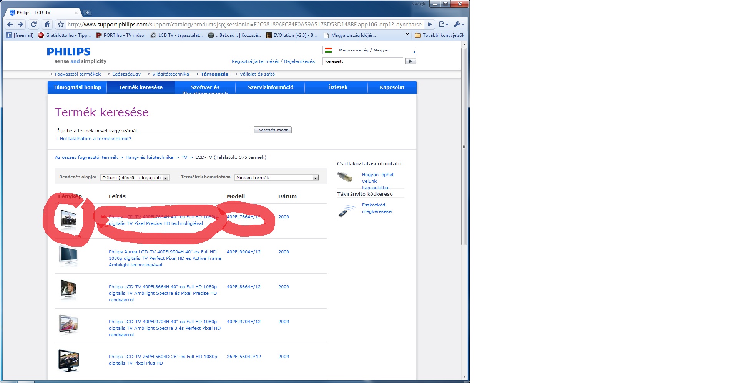Open Az összes fogyasztói termék breadcrumb
This screenshot has height=383, width=738.
click(86, 157)
